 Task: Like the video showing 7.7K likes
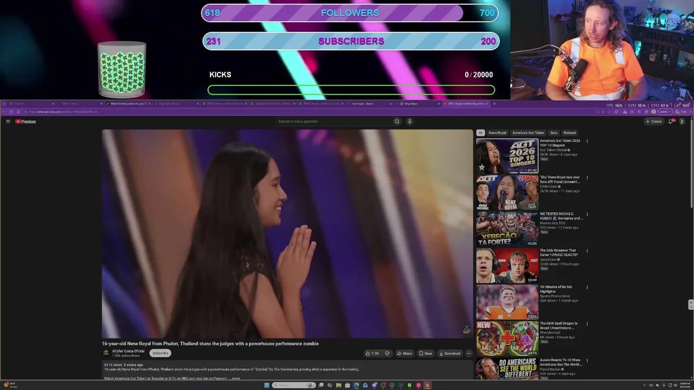tap(372, 354)
